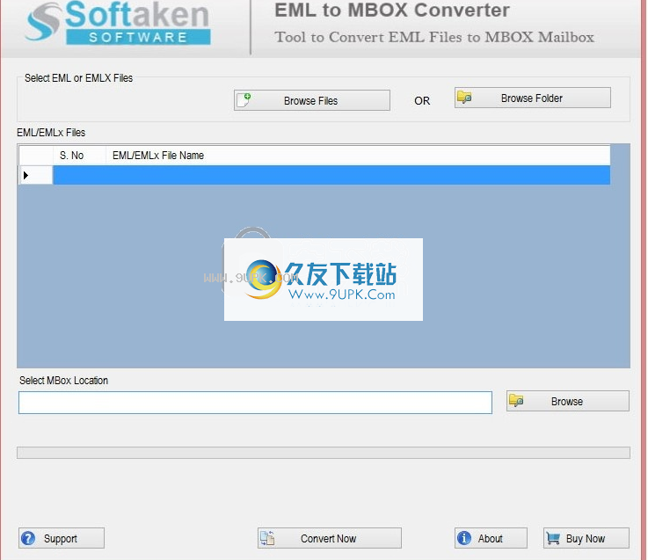Click the blue question mark Support icon
648x560 pixels.
point(28,538)
